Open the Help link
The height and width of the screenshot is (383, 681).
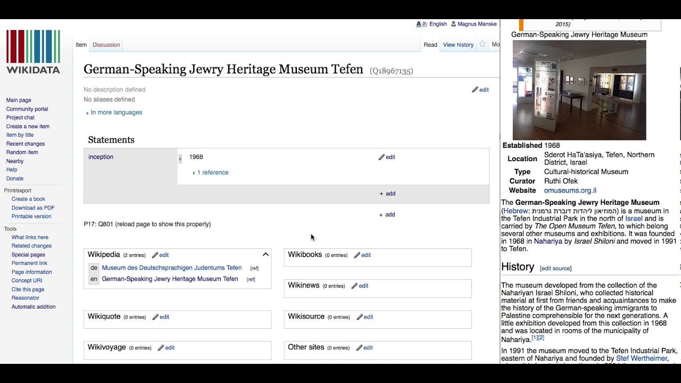point(12,170)
